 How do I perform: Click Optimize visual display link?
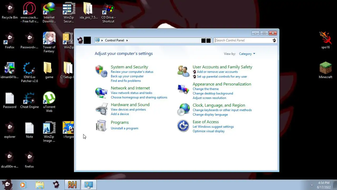209,131
